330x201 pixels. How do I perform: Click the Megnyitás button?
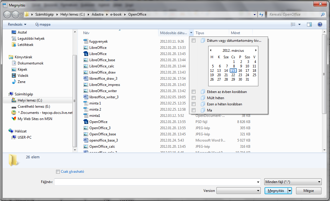coord(276,191)
